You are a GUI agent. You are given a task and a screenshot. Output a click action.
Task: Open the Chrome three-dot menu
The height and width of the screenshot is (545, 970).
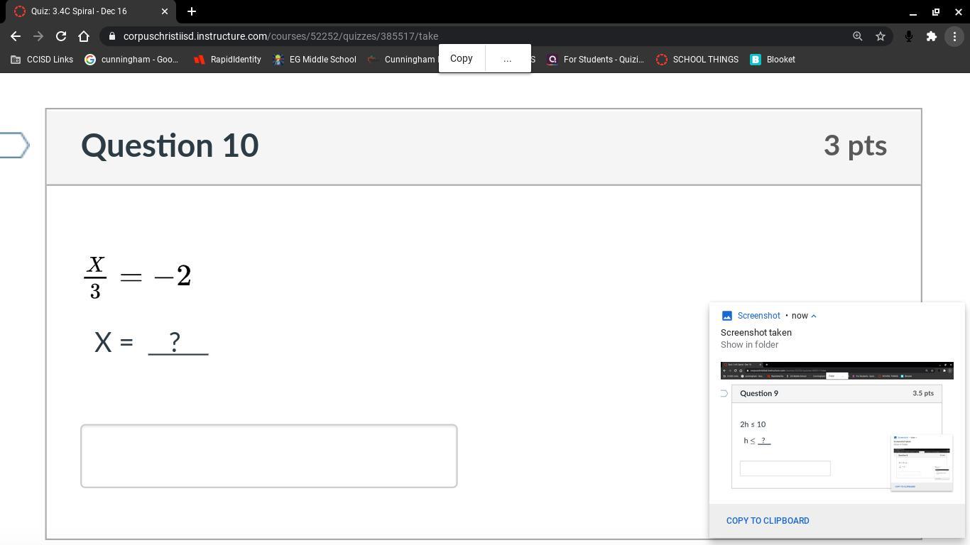click(954, 36)
